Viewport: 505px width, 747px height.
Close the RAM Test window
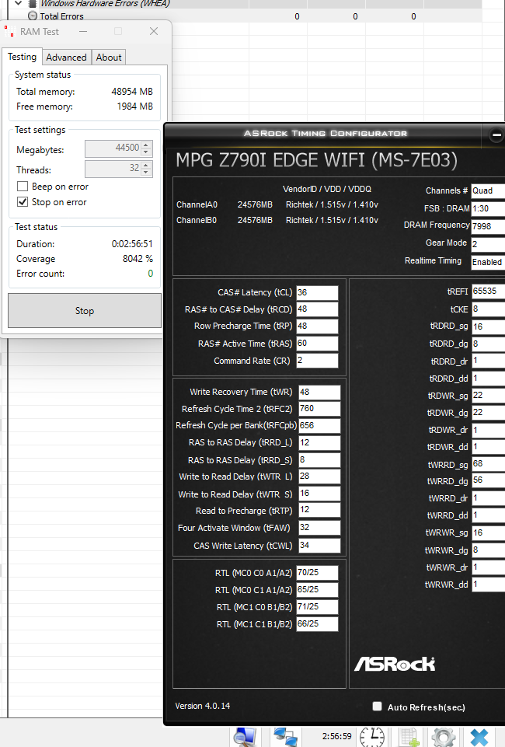153,31
